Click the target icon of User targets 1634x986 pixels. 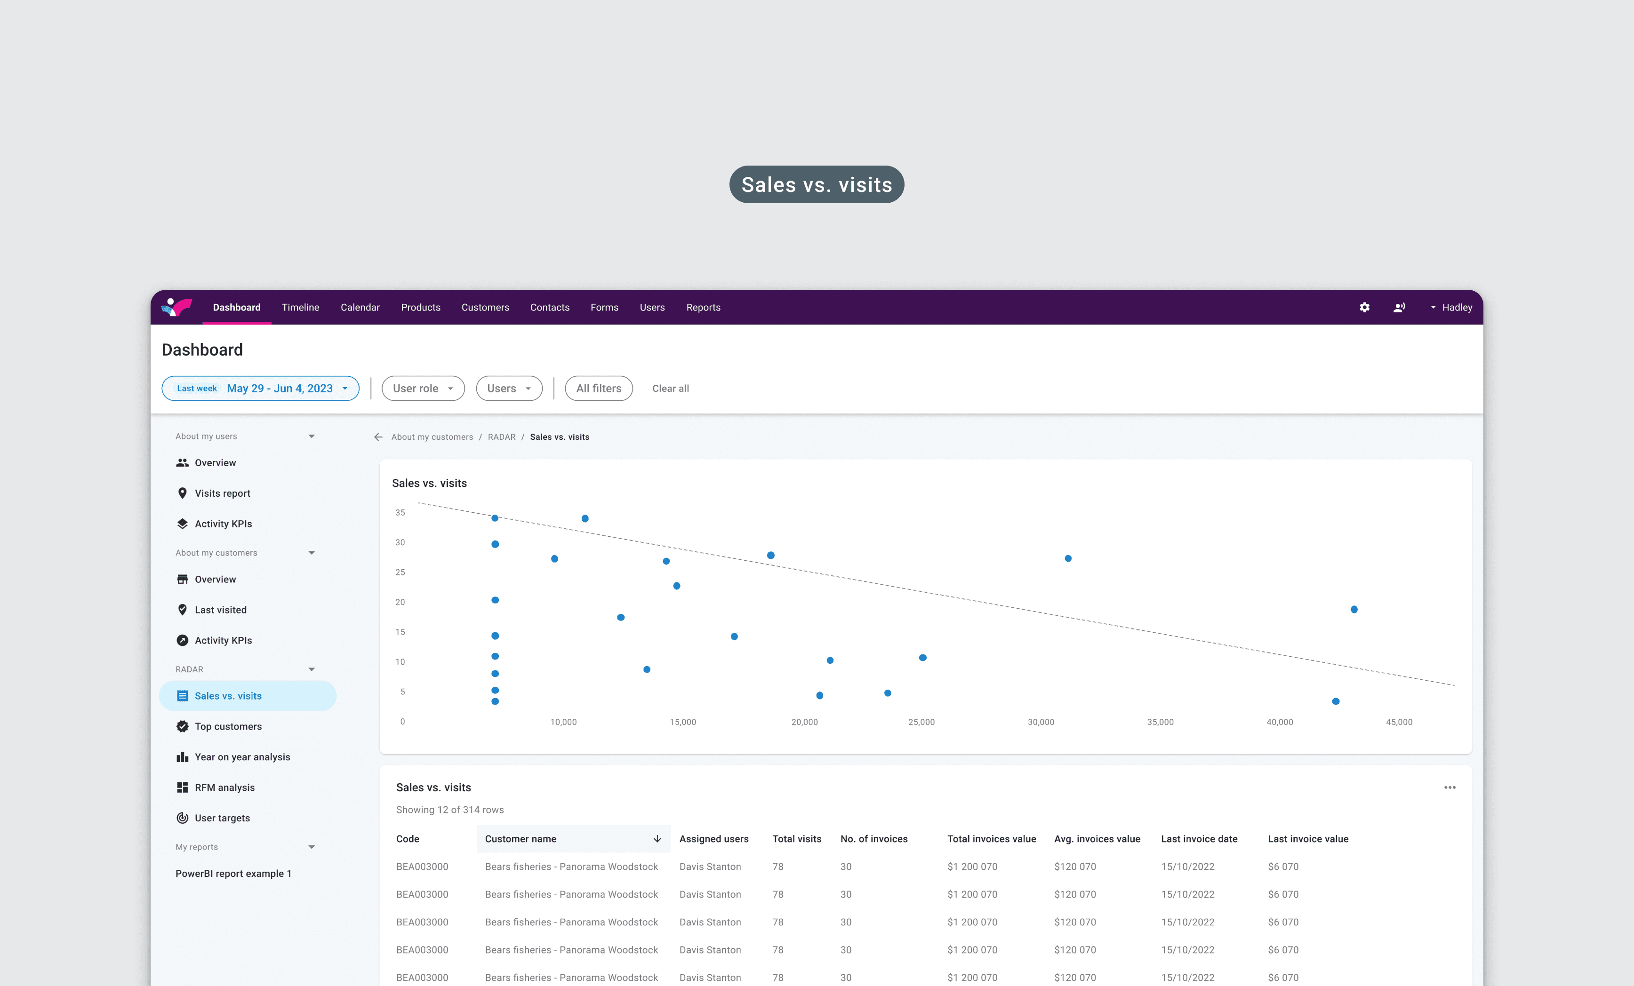183,818
